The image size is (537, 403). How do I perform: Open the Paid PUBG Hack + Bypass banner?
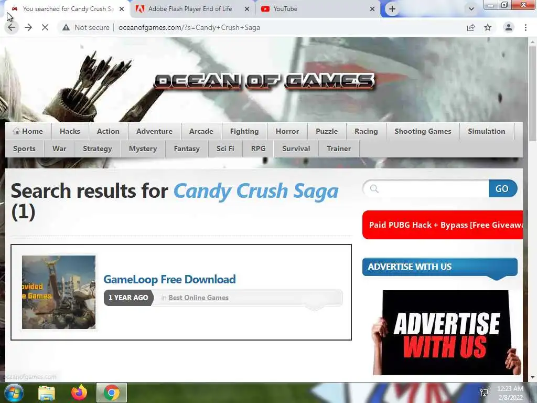tap(443, 225)
